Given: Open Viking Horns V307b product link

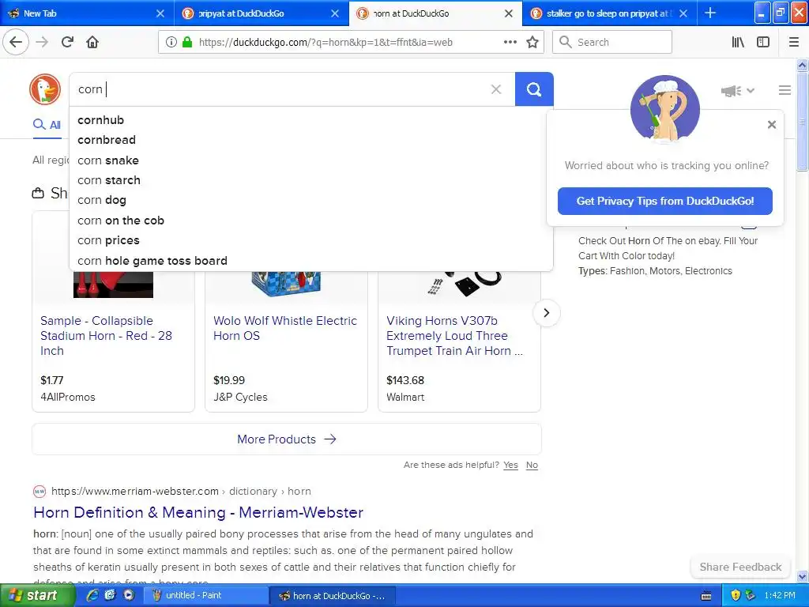Looking at the screenshot, I should tap(454, 335).
